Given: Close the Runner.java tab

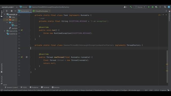Looking at the screenshot, I should coord(30,11).
